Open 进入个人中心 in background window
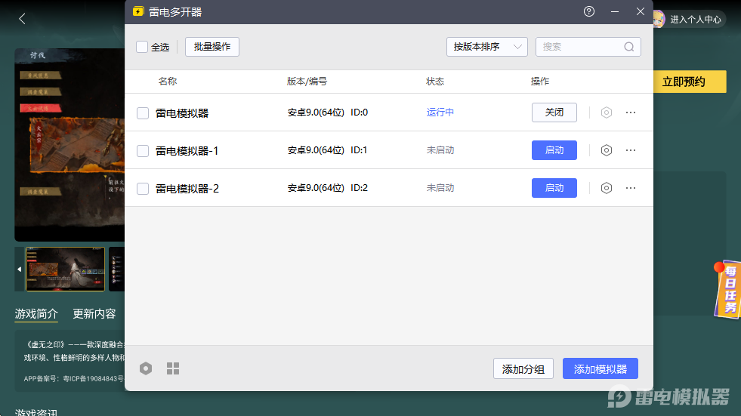Viewport: 741px width, 416px height. point(696,20)
